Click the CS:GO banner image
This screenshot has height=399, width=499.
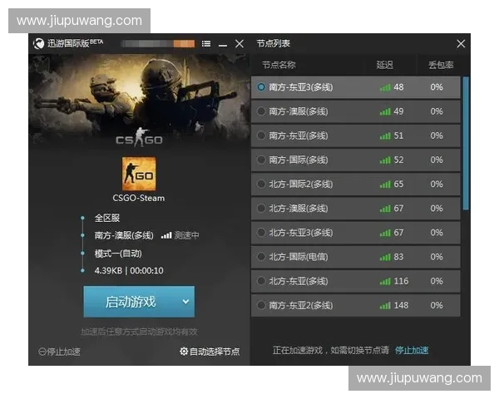139,101
